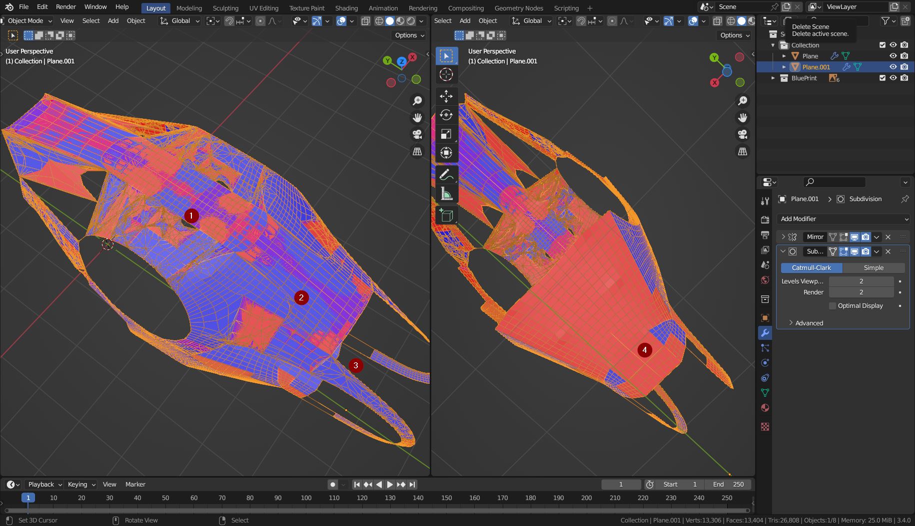Expand BluePrint collection in outliner
Image resolution: width=915 pixels, height=526 pixels.
click(x=773, y=78)
